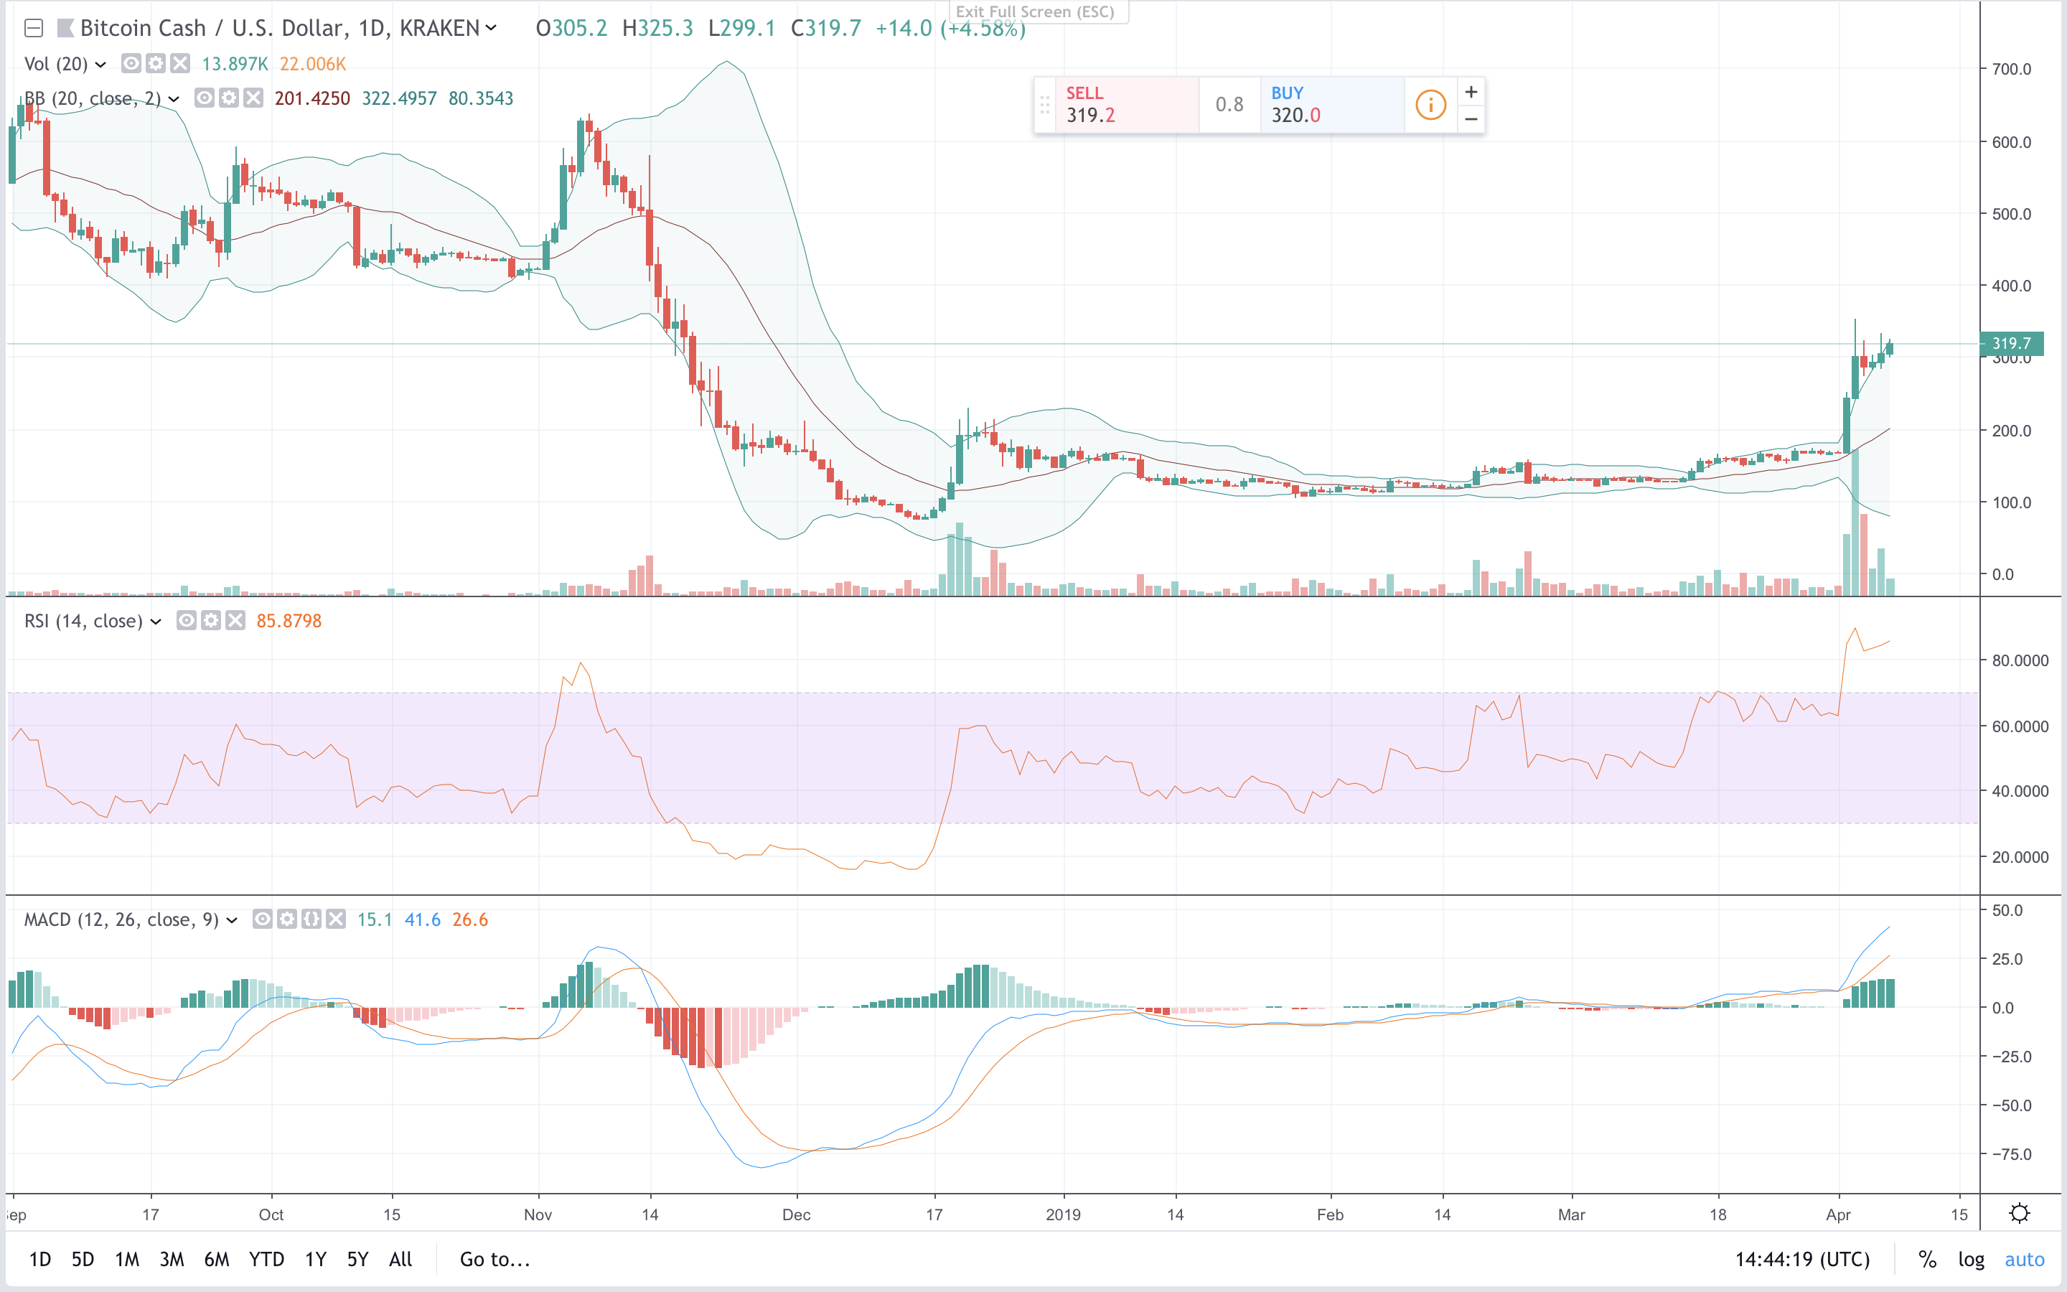Open Volume indicator settings gear
The width and height of the screenshot is (2067, 1292).
(x=156, y=63)
